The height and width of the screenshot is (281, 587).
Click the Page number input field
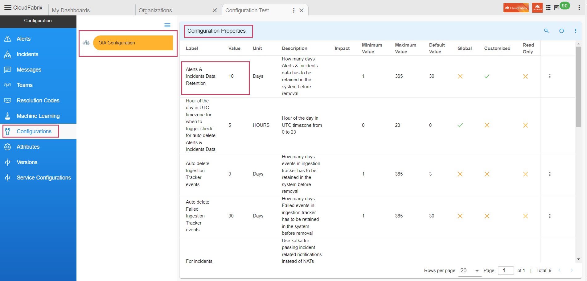point(506,271)
